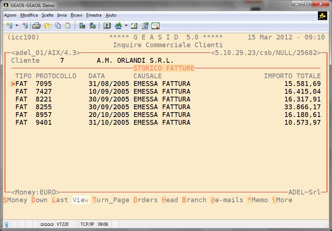Screen dimensions: 332x231
Task: Expand the font size dropdown arrow
Action: click(126, 25)
